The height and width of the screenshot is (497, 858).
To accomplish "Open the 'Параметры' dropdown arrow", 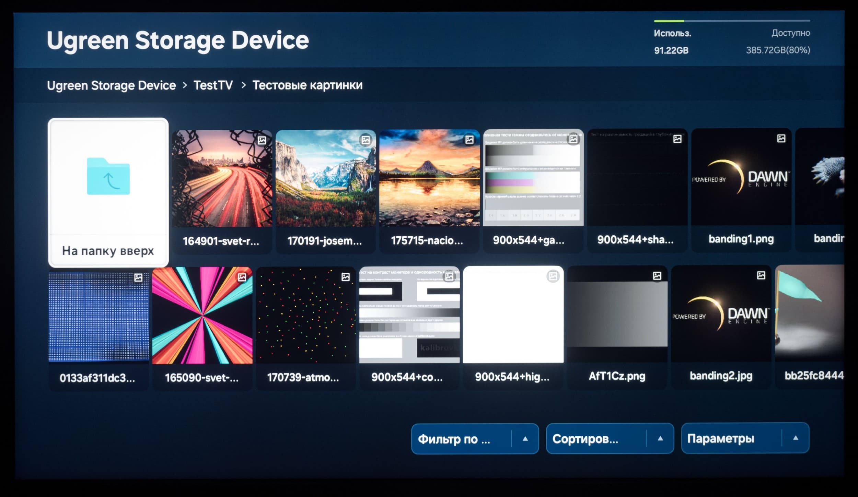I will point(796,438).
